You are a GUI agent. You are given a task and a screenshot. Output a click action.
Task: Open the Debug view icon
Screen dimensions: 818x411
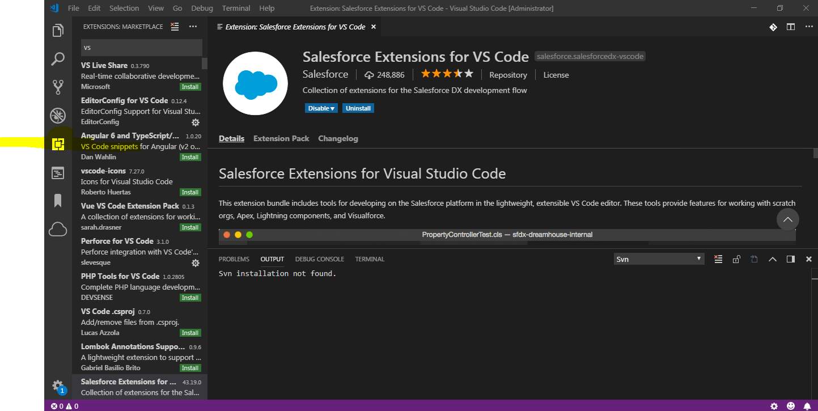point(58,115)
